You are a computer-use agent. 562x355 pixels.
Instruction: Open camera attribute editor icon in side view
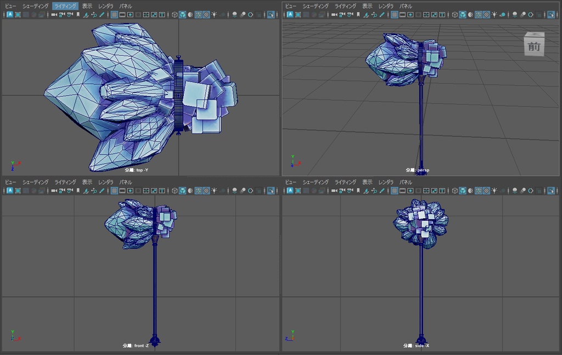point(350,191)
